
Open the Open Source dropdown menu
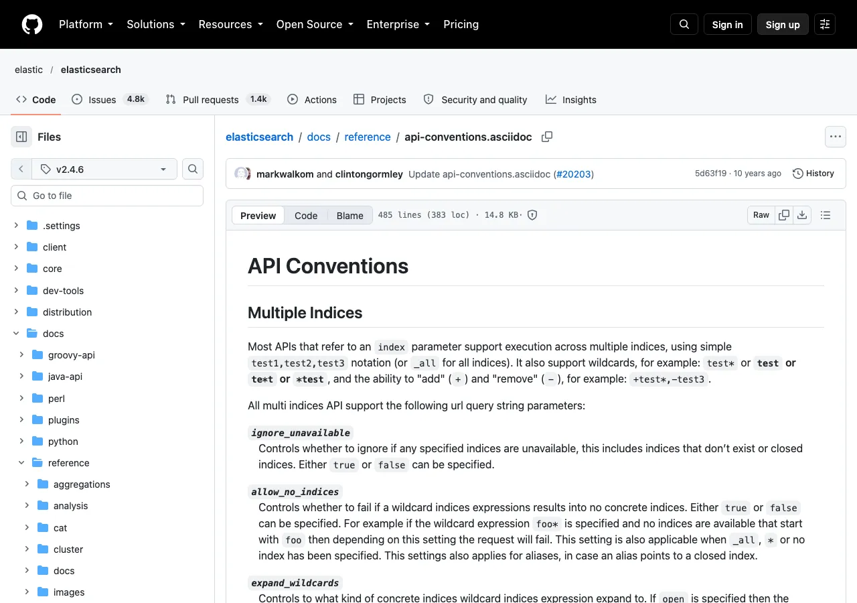[x=315, y=24]
